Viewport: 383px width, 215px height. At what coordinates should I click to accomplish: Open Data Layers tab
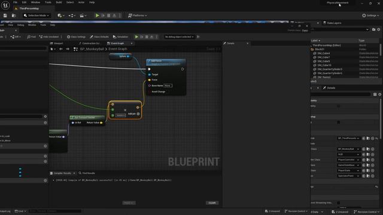click(x=332, y=23)
